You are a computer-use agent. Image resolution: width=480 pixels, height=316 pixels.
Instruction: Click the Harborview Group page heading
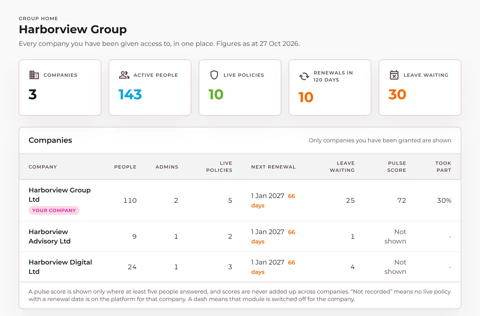(73, 29)
